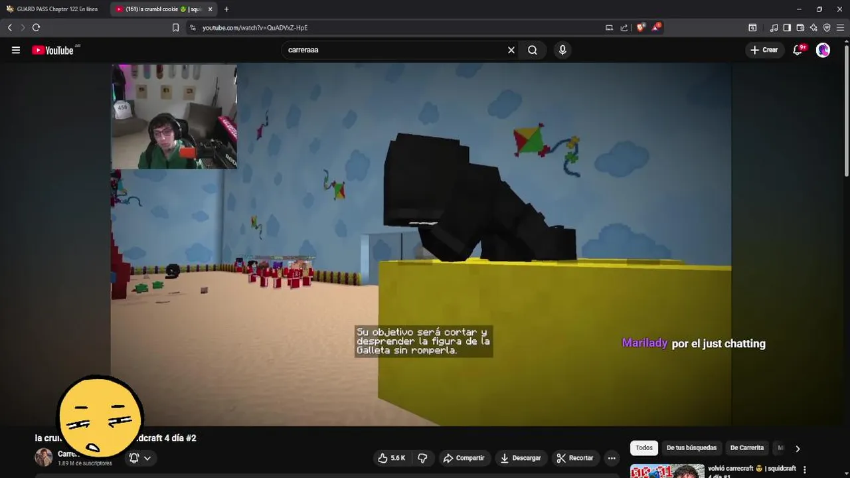Click the video player to pause playback

pyautogui.click(x=421, y=244)
